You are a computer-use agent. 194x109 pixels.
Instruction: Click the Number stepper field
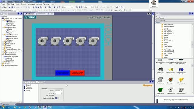tap(59, 93)
